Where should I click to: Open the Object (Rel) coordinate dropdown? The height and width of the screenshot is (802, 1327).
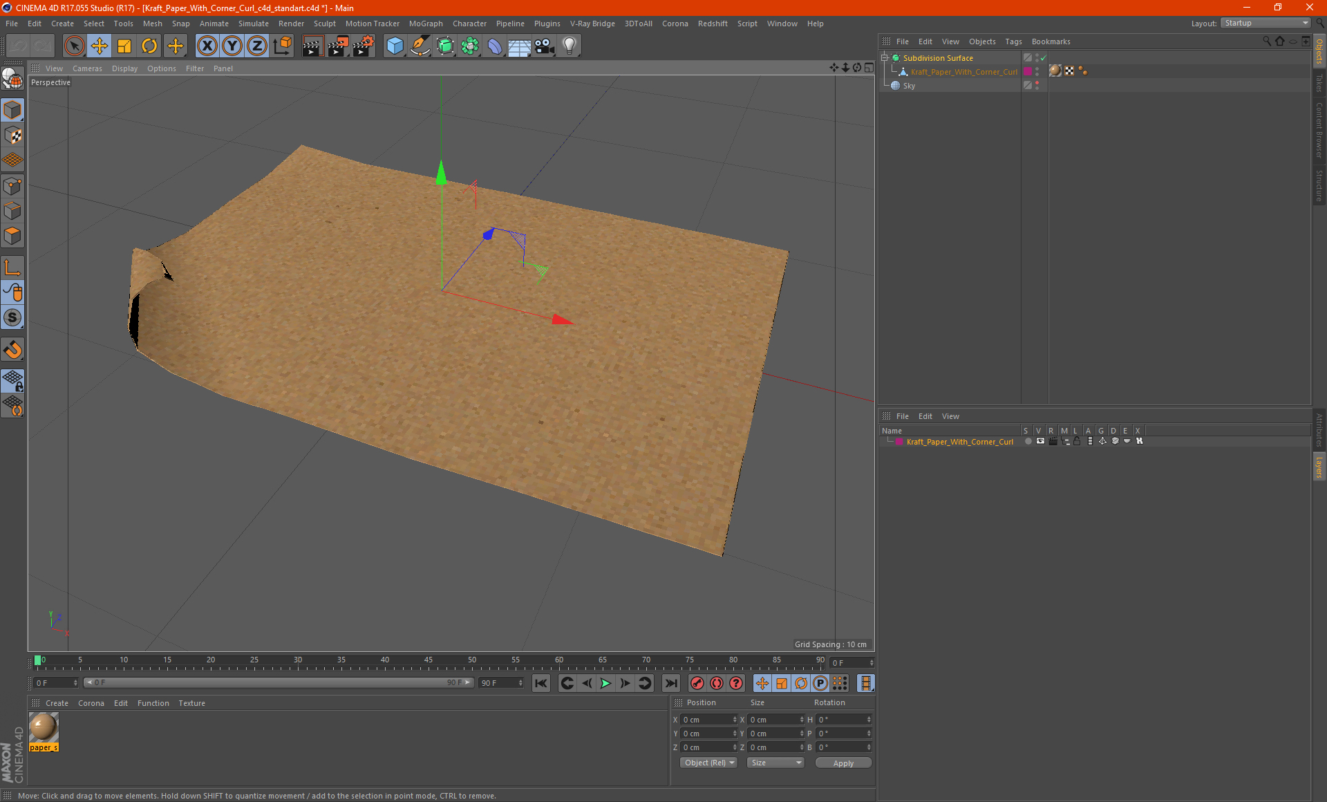709,763
